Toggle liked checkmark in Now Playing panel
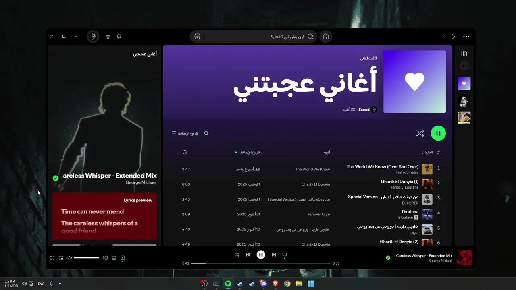Screen dimensions: 516x290 point(56,178)
